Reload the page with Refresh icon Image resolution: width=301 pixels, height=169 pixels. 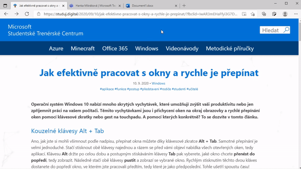27,14
